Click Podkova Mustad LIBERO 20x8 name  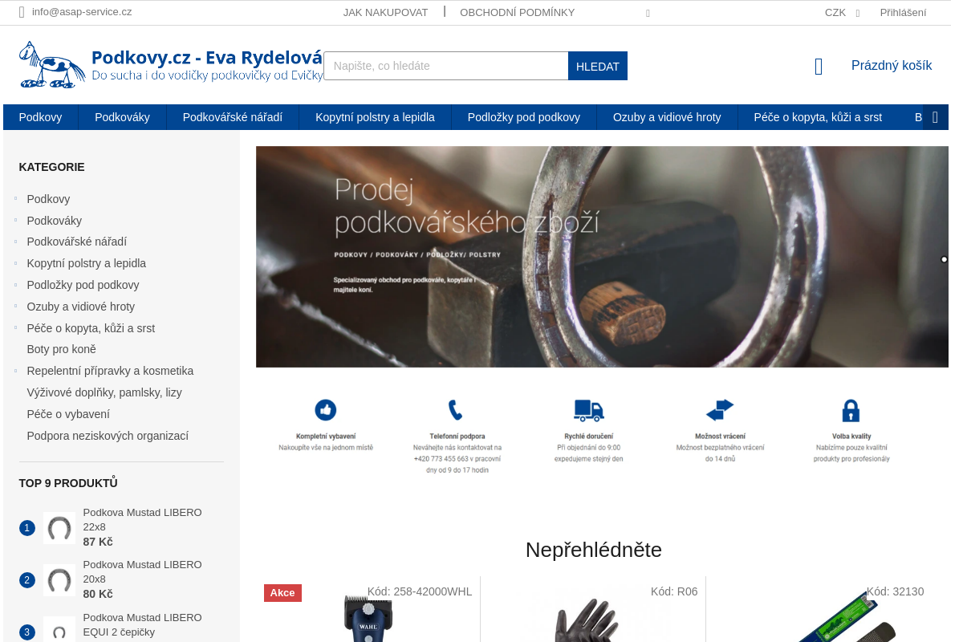[142, 572]
